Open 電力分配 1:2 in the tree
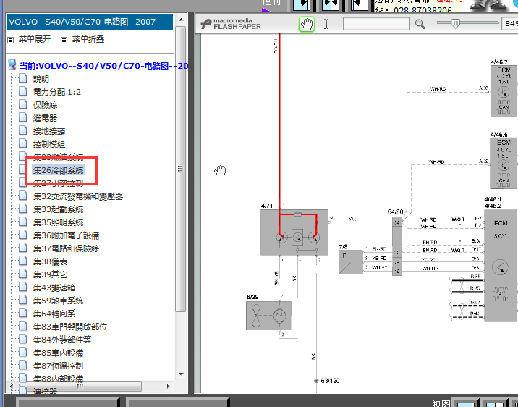Viewport: 518px width, 407px height. point(57,92)
